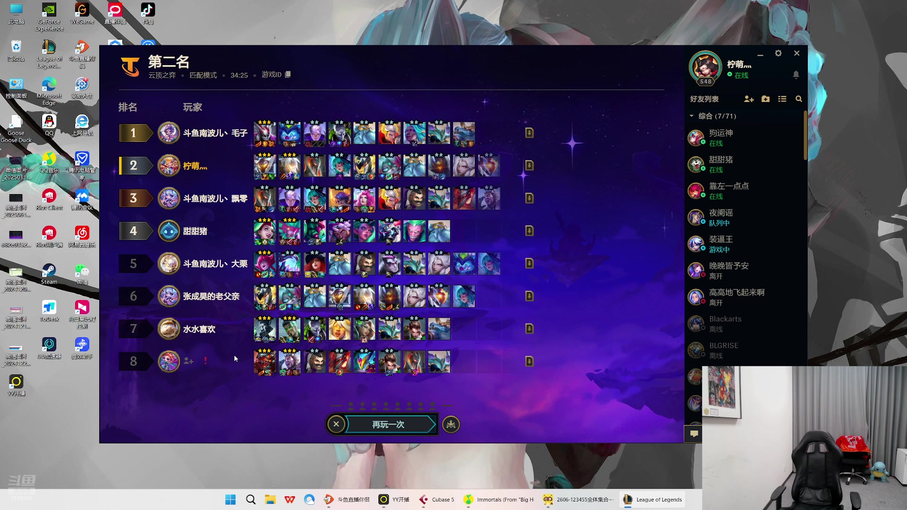The image size is (907, 510).
Task: Open match details icon for 柠萌 row
Action: [x=529, y=165]
